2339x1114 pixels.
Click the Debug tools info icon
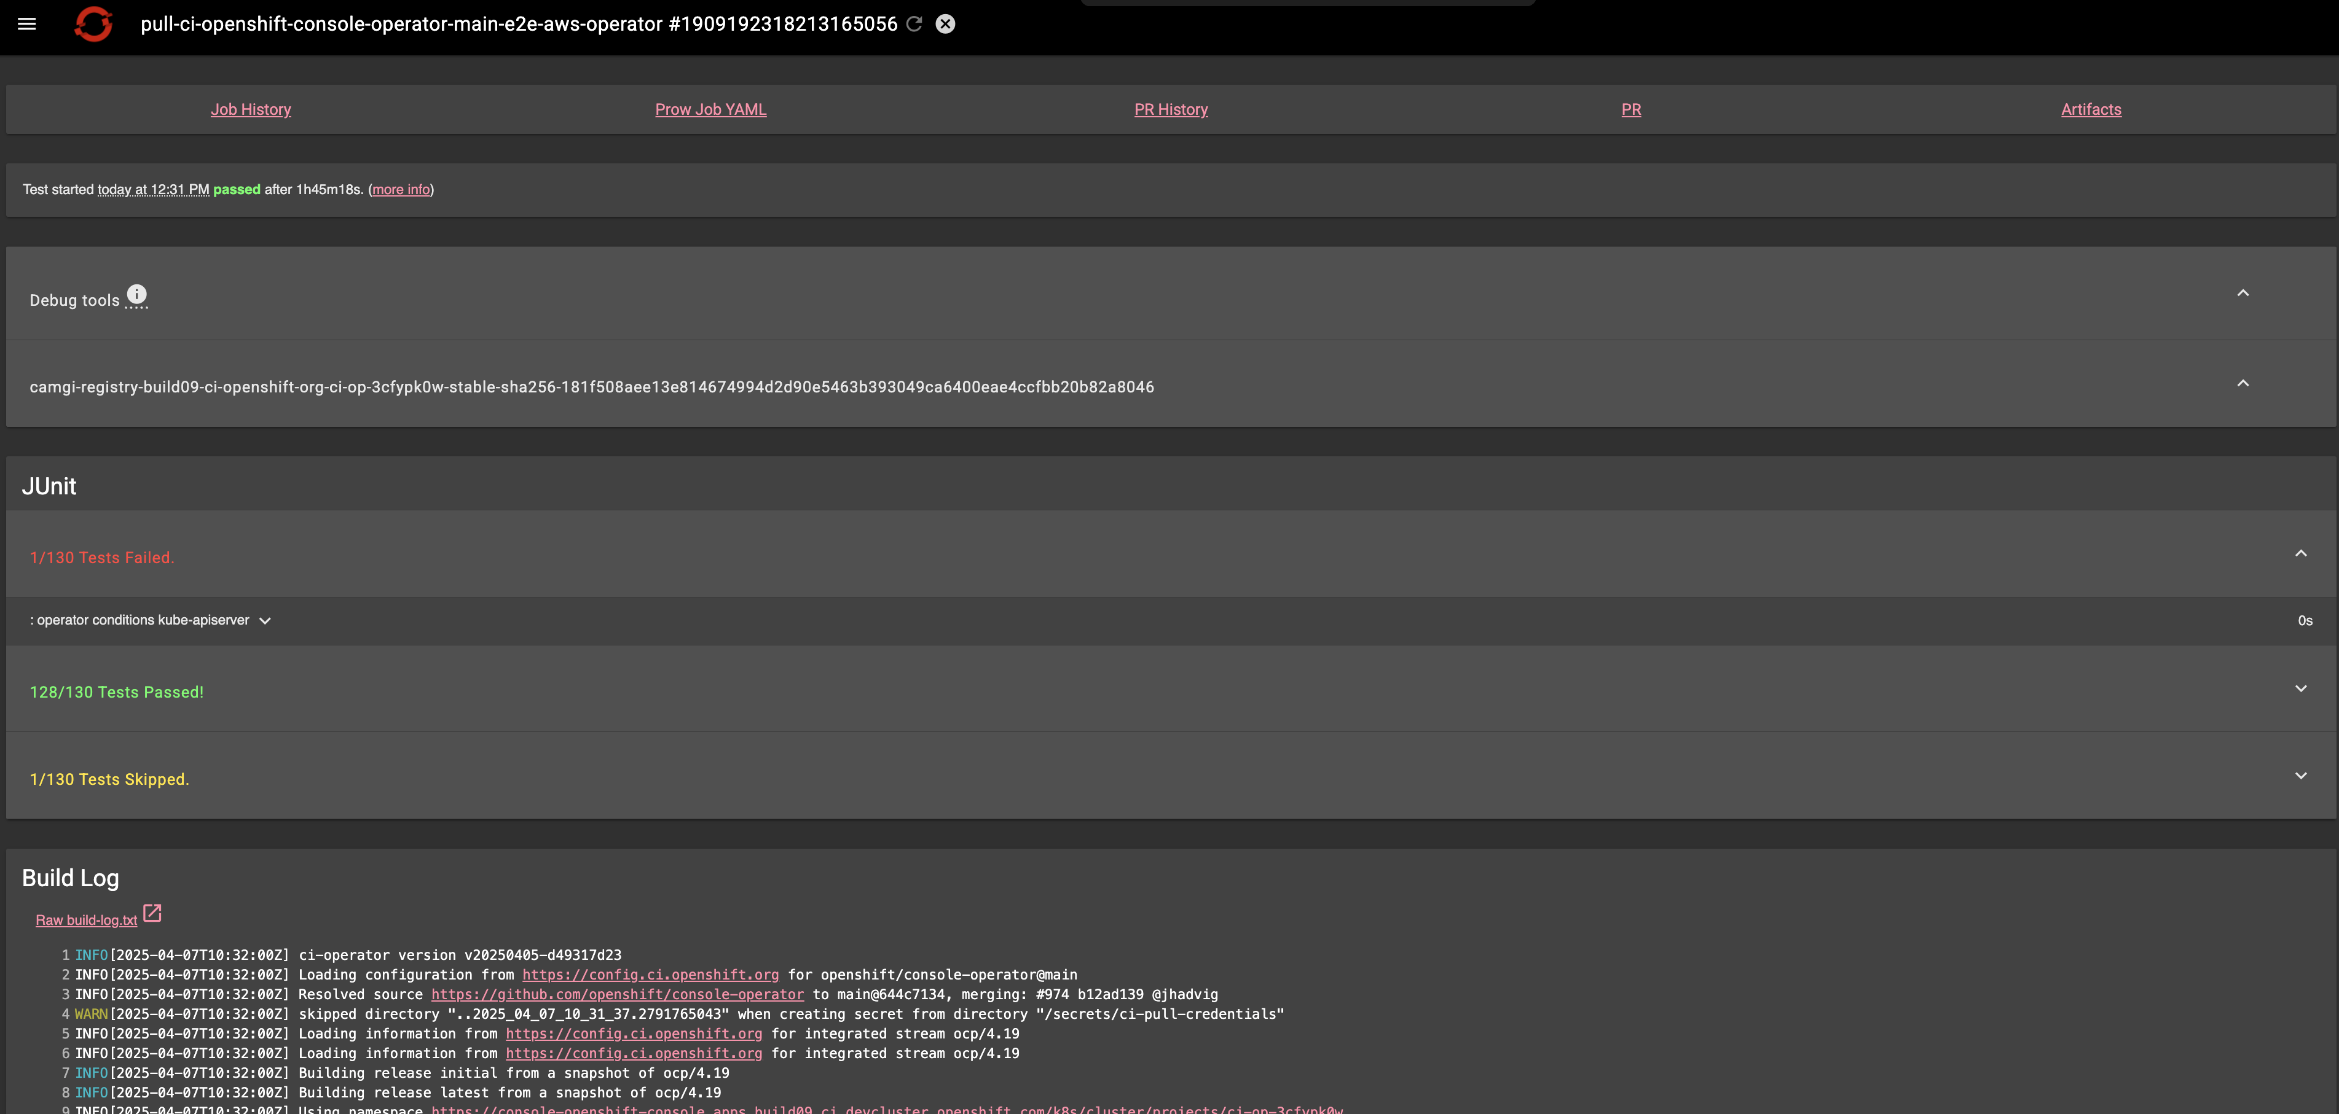click(x=136, y=295)
